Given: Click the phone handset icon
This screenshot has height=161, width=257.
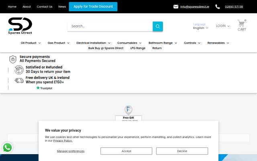Looking at the screenshot, I should tap(218, 7).
